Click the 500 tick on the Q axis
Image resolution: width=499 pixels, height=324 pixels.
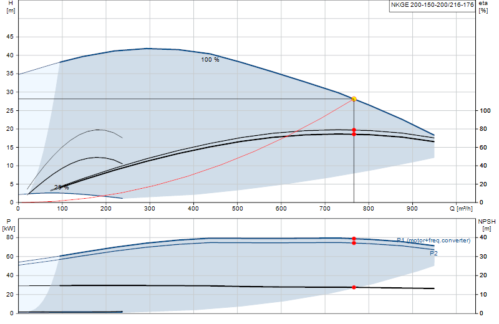tap(238, 209)
